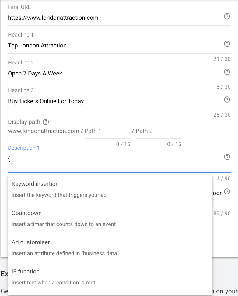Viewport: 238px width, 296px height.
Task: Open help icon for Description 1
Action: (227, 157)
